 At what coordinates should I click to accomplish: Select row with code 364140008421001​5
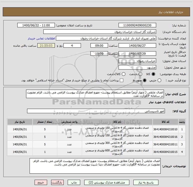[96, 152]
